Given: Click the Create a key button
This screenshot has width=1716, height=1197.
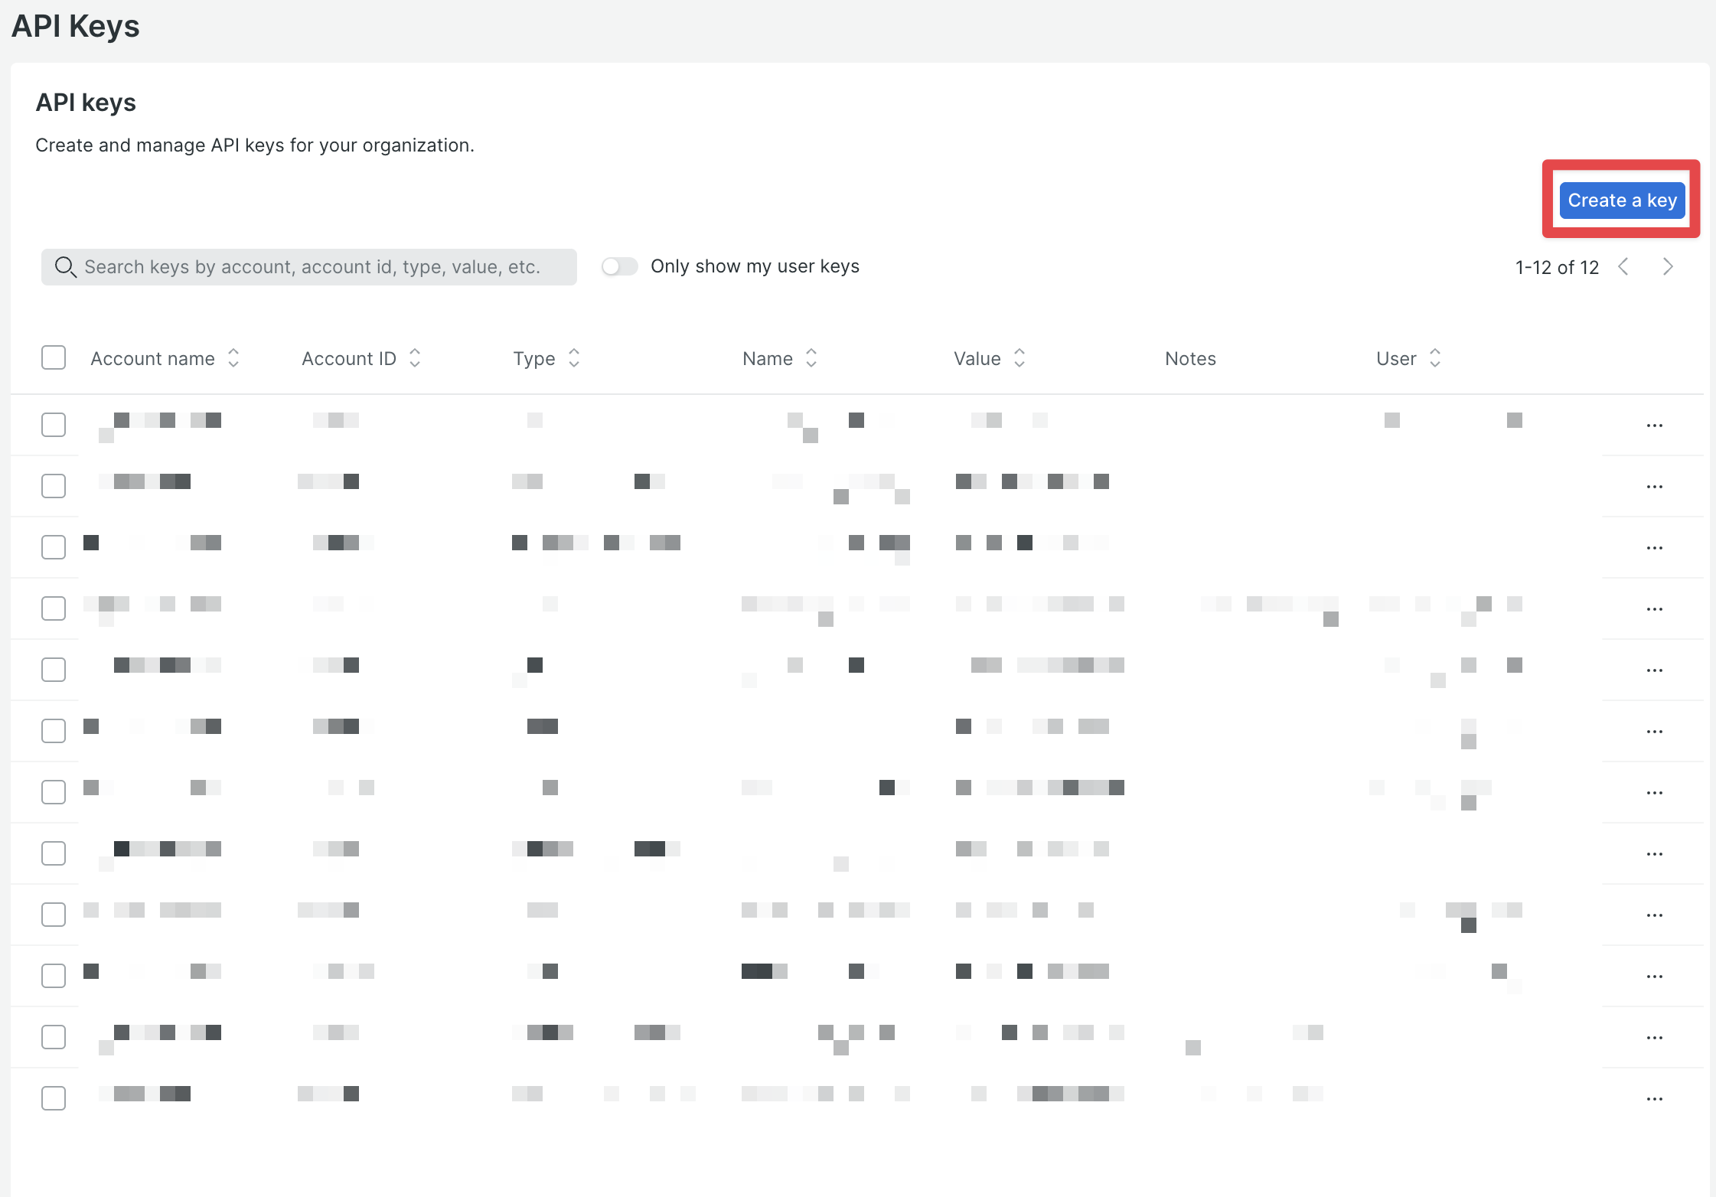Looking at the screenshot, I should [1621, 200].
